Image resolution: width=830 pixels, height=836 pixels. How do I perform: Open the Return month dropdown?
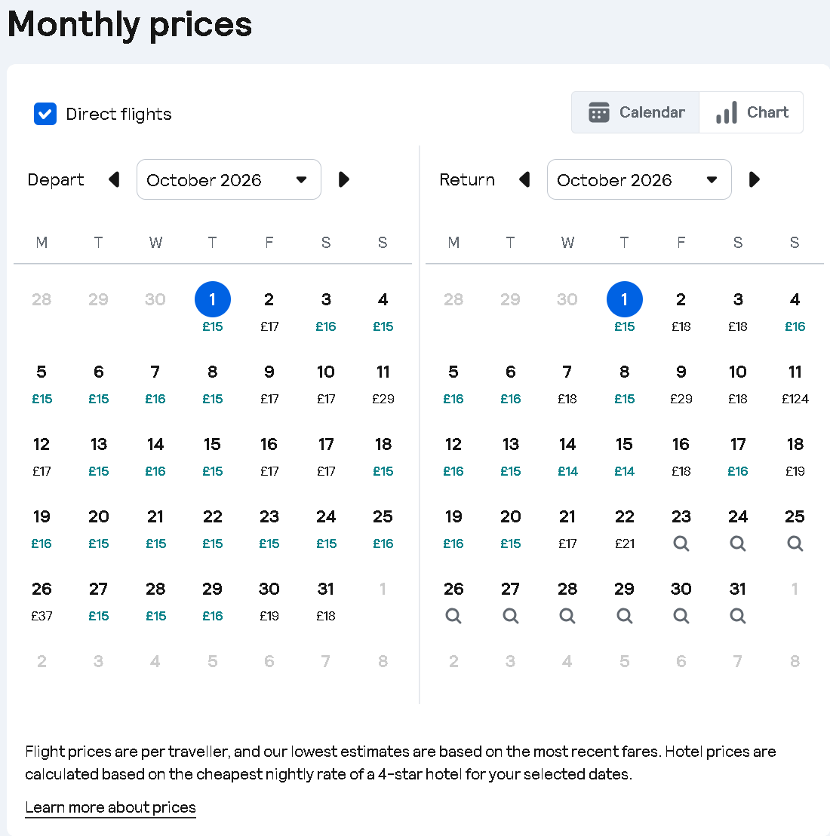639,179
